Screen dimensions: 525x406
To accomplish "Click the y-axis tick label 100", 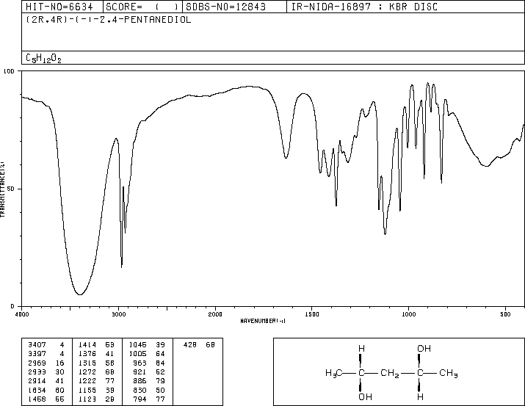I will coord(9,71).
